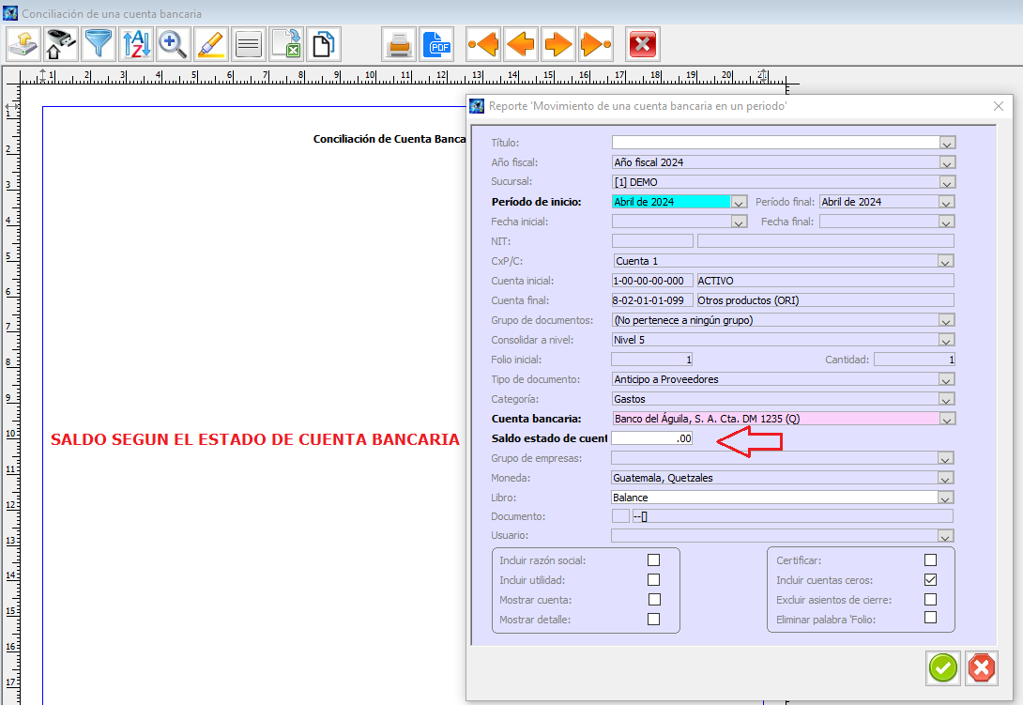
Task: Open the 'Año fiscal' dropdown
Action: click(x=947, y=162)
